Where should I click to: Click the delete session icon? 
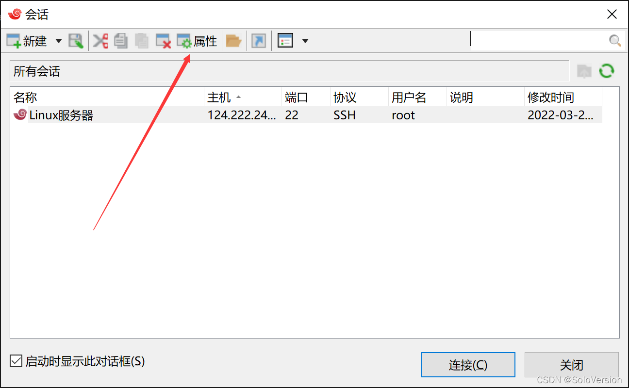163,41
